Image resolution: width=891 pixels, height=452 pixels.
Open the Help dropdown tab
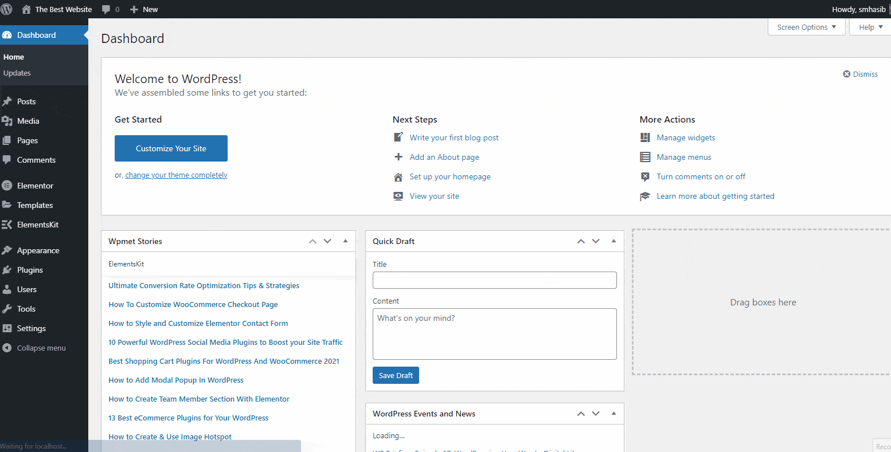click(871, 27)
